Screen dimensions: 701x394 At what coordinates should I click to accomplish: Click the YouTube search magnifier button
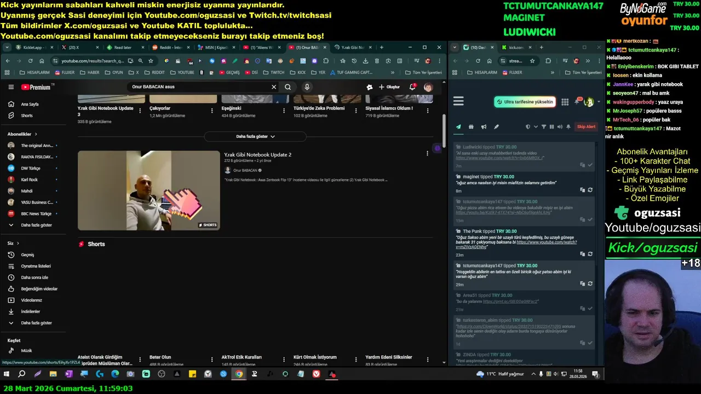pos(288,86)
